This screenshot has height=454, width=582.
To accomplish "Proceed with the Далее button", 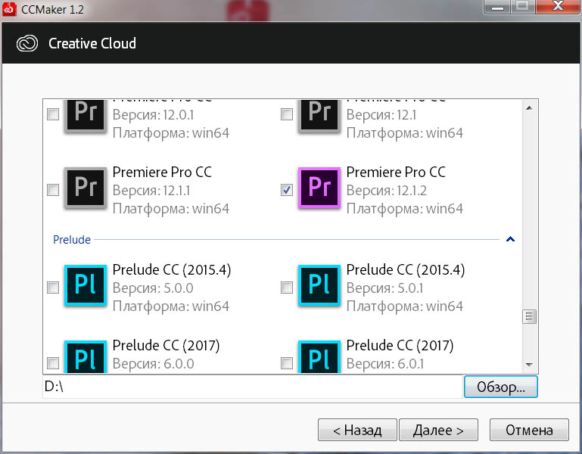I will coord(438,430).
